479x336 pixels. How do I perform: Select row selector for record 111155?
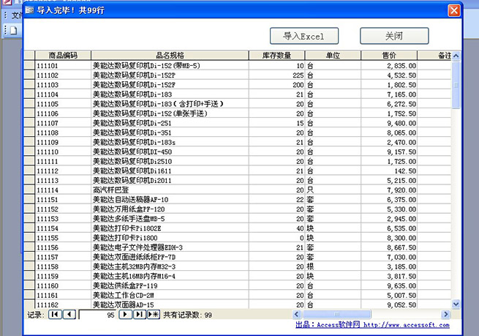point(29,238)
